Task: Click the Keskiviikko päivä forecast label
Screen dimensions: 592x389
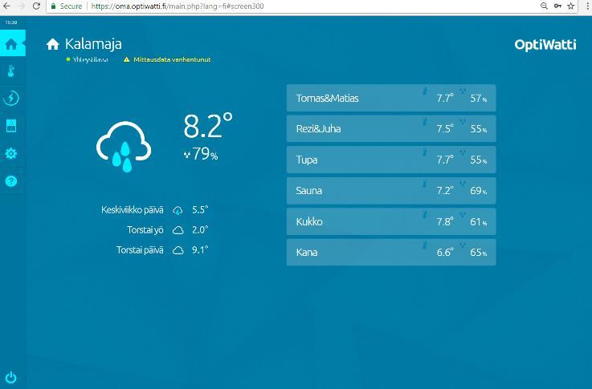Action: point(133,210)
